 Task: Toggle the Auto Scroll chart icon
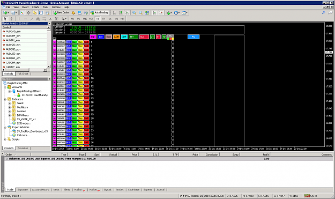155,13
